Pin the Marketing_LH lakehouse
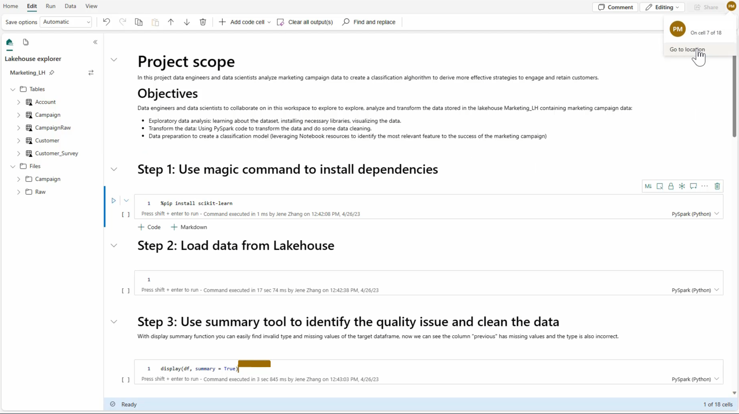 pyautogui.click(x=52, y=72)
